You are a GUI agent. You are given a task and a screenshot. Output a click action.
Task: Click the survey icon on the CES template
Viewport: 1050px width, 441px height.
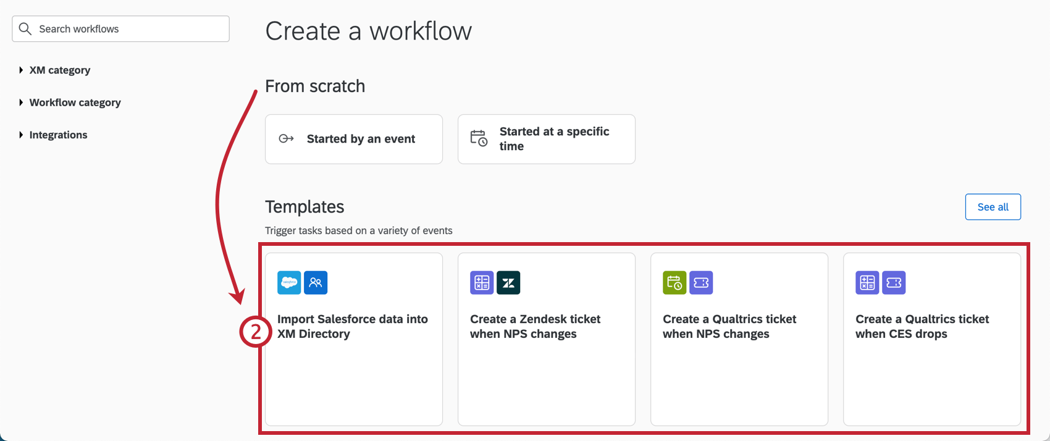(x=867, y=282)
